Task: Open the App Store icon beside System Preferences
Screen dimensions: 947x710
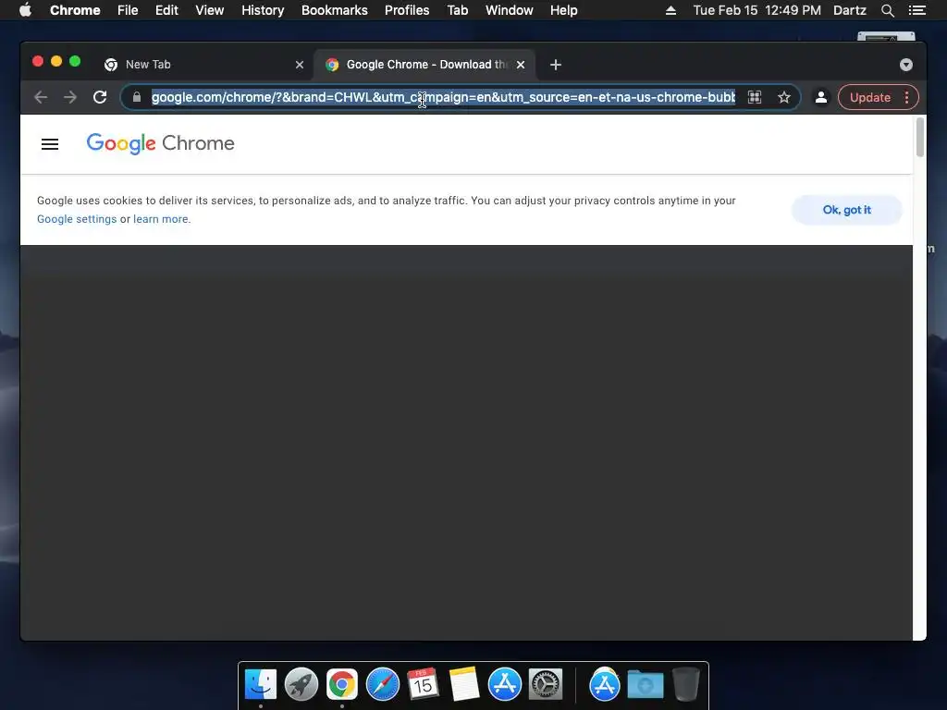Action: [x=504, y=684]
